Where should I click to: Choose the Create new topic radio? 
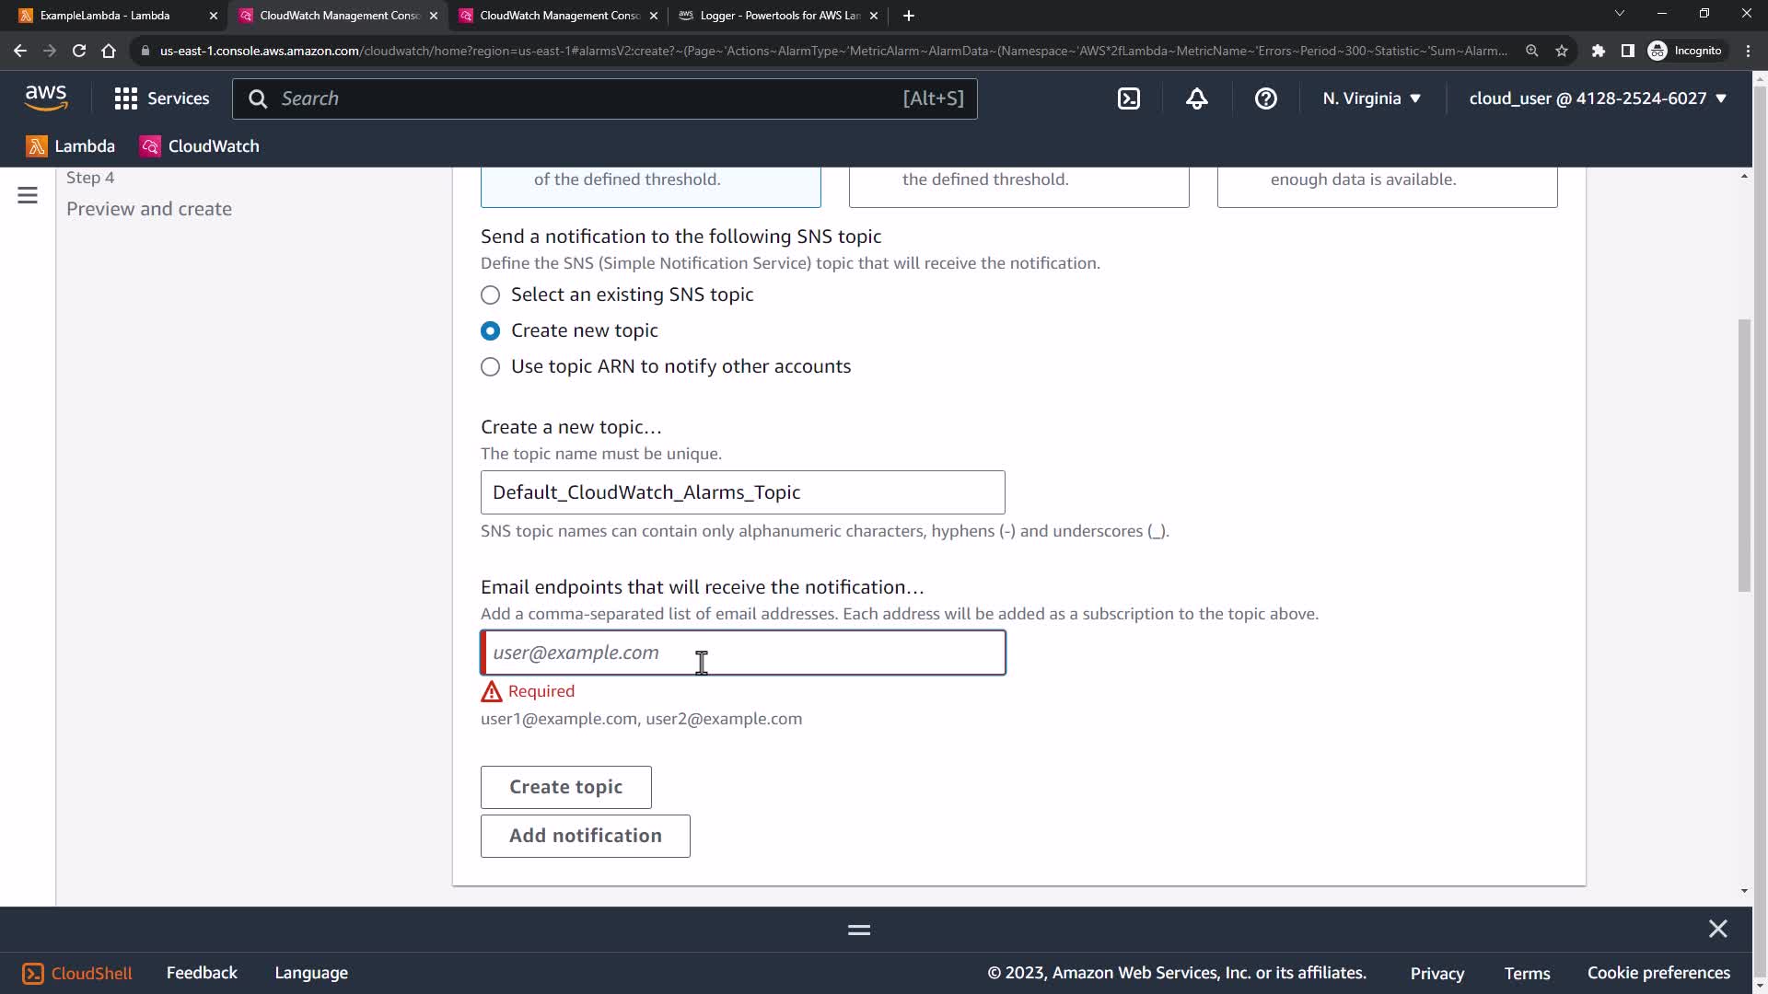[491, 330]
